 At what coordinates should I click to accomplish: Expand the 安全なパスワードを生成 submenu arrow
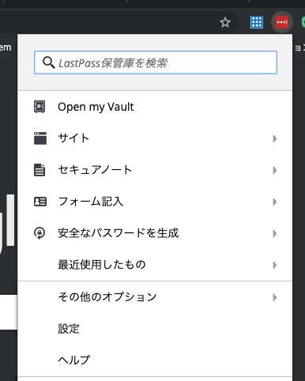coord(275,233)
